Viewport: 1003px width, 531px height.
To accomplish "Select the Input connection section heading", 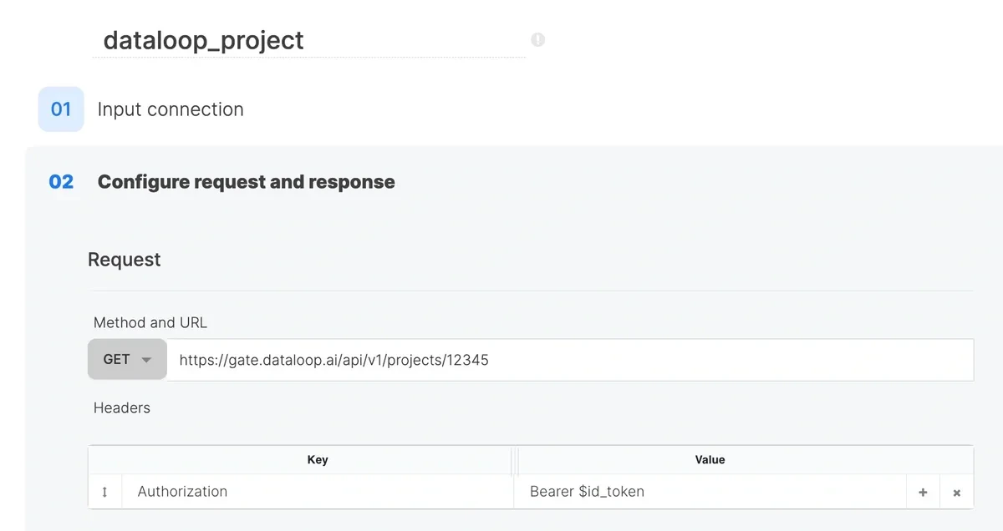I will (x=171, y=109).
